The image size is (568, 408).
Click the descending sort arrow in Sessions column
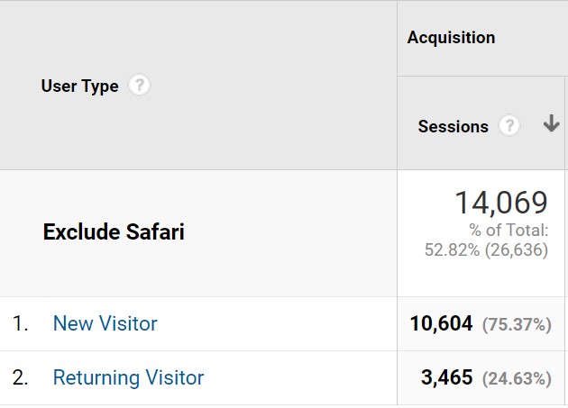point(551,125)
